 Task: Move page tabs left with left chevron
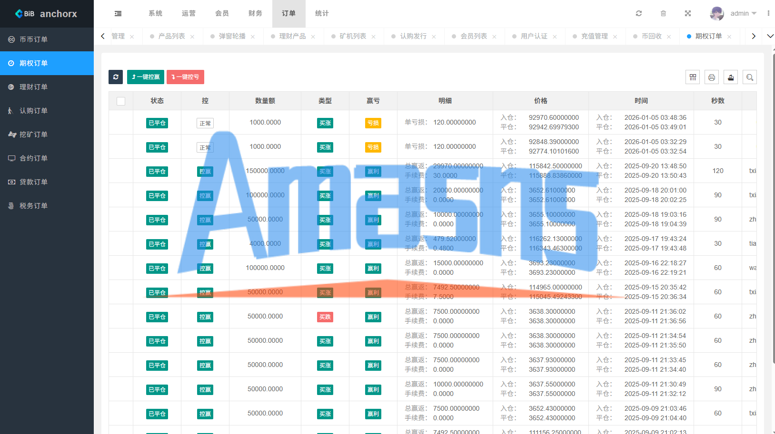103,36
